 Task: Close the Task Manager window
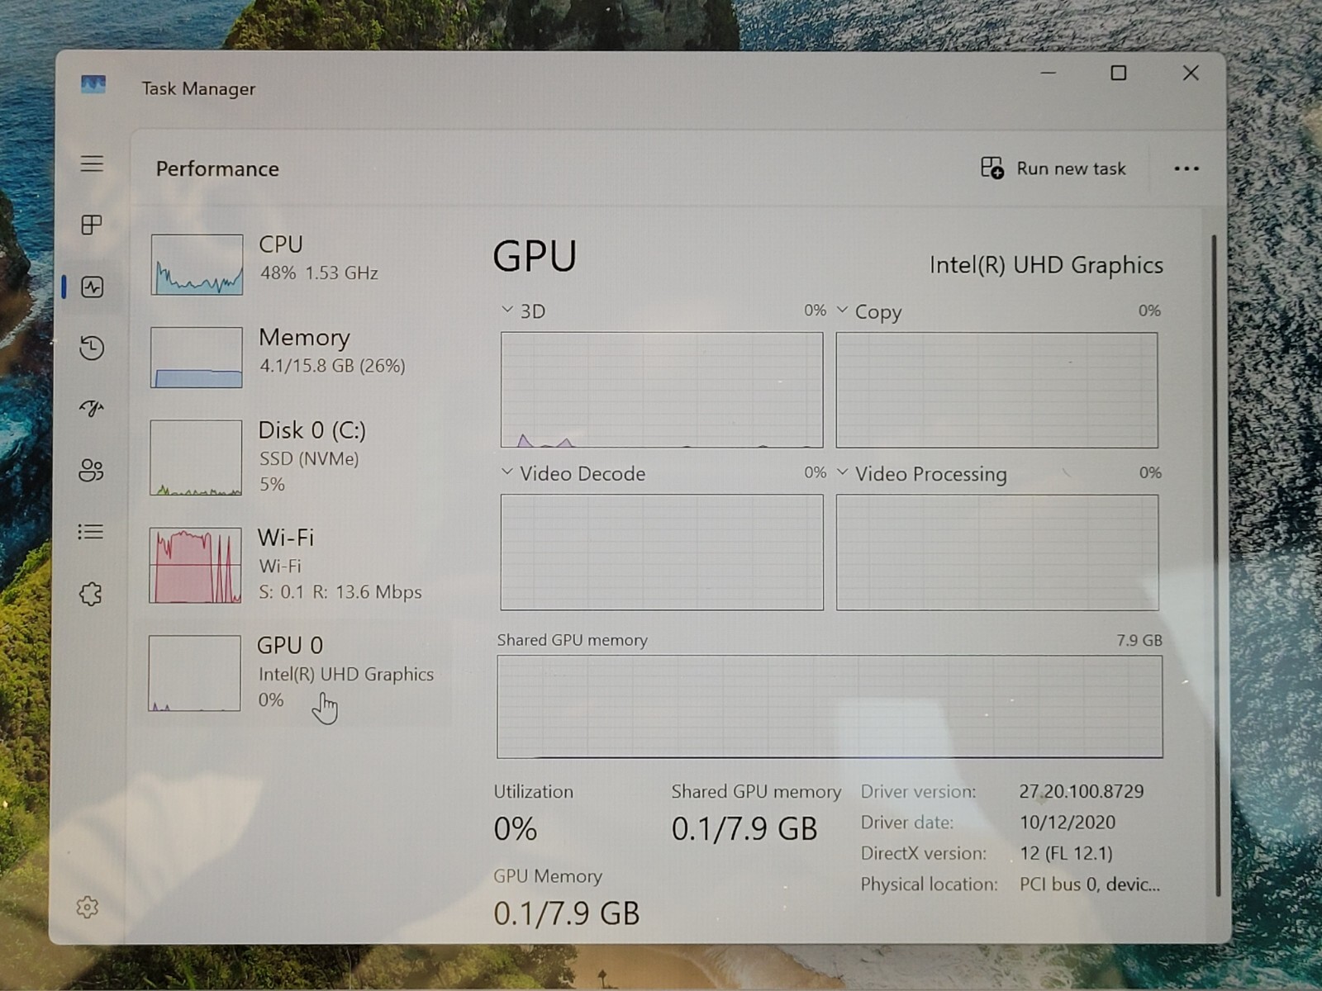1191,73
